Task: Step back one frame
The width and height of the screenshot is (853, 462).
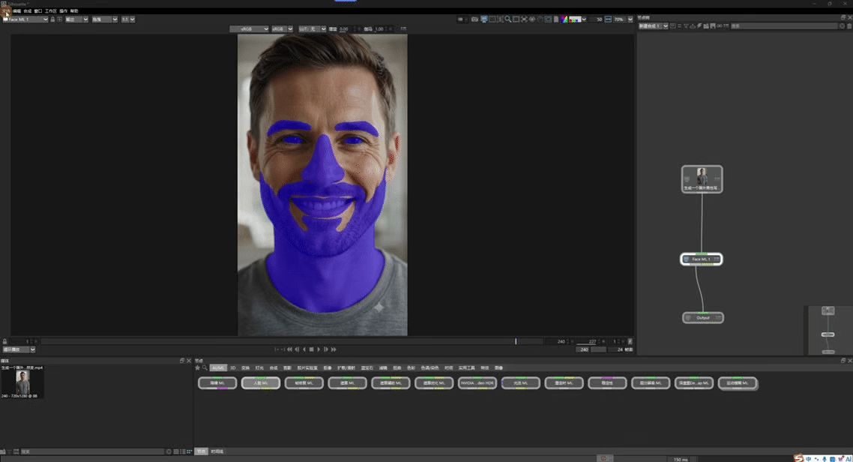Action: click(297, 349)
